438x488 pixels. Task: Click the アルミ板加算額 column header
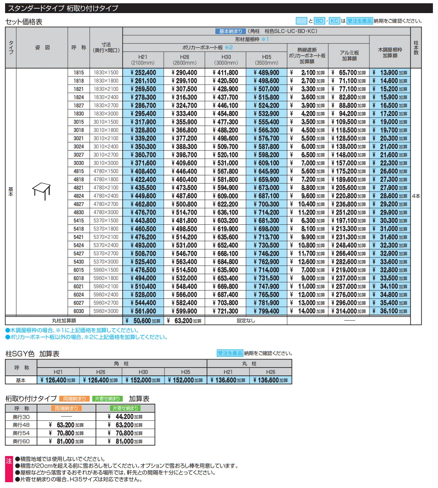pyautogui.click(x=349, y=56)
